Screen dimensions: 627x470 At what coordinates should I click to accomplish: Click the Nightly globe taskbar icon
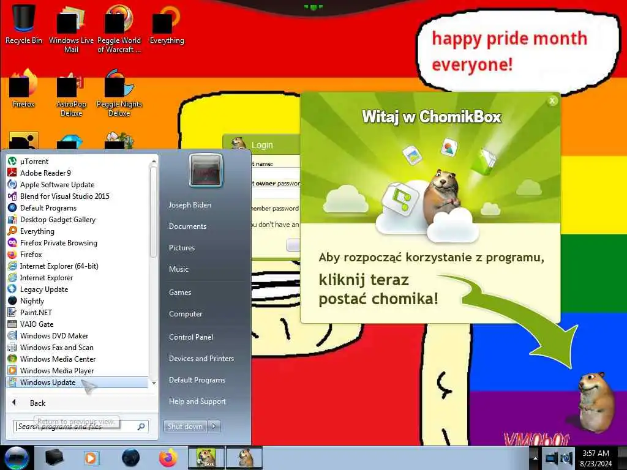[x=130, y=458]
